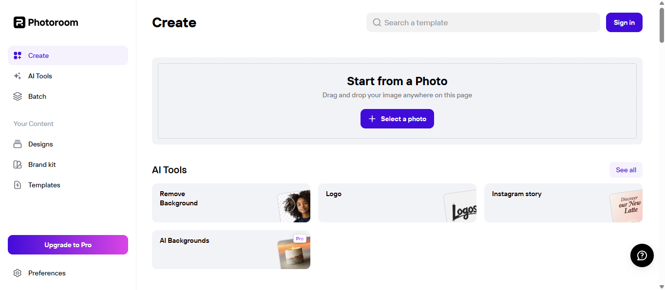Viewport: 665px width, 290px height.
Task: Launch the Logo generator card
Action: click(397, 203)
